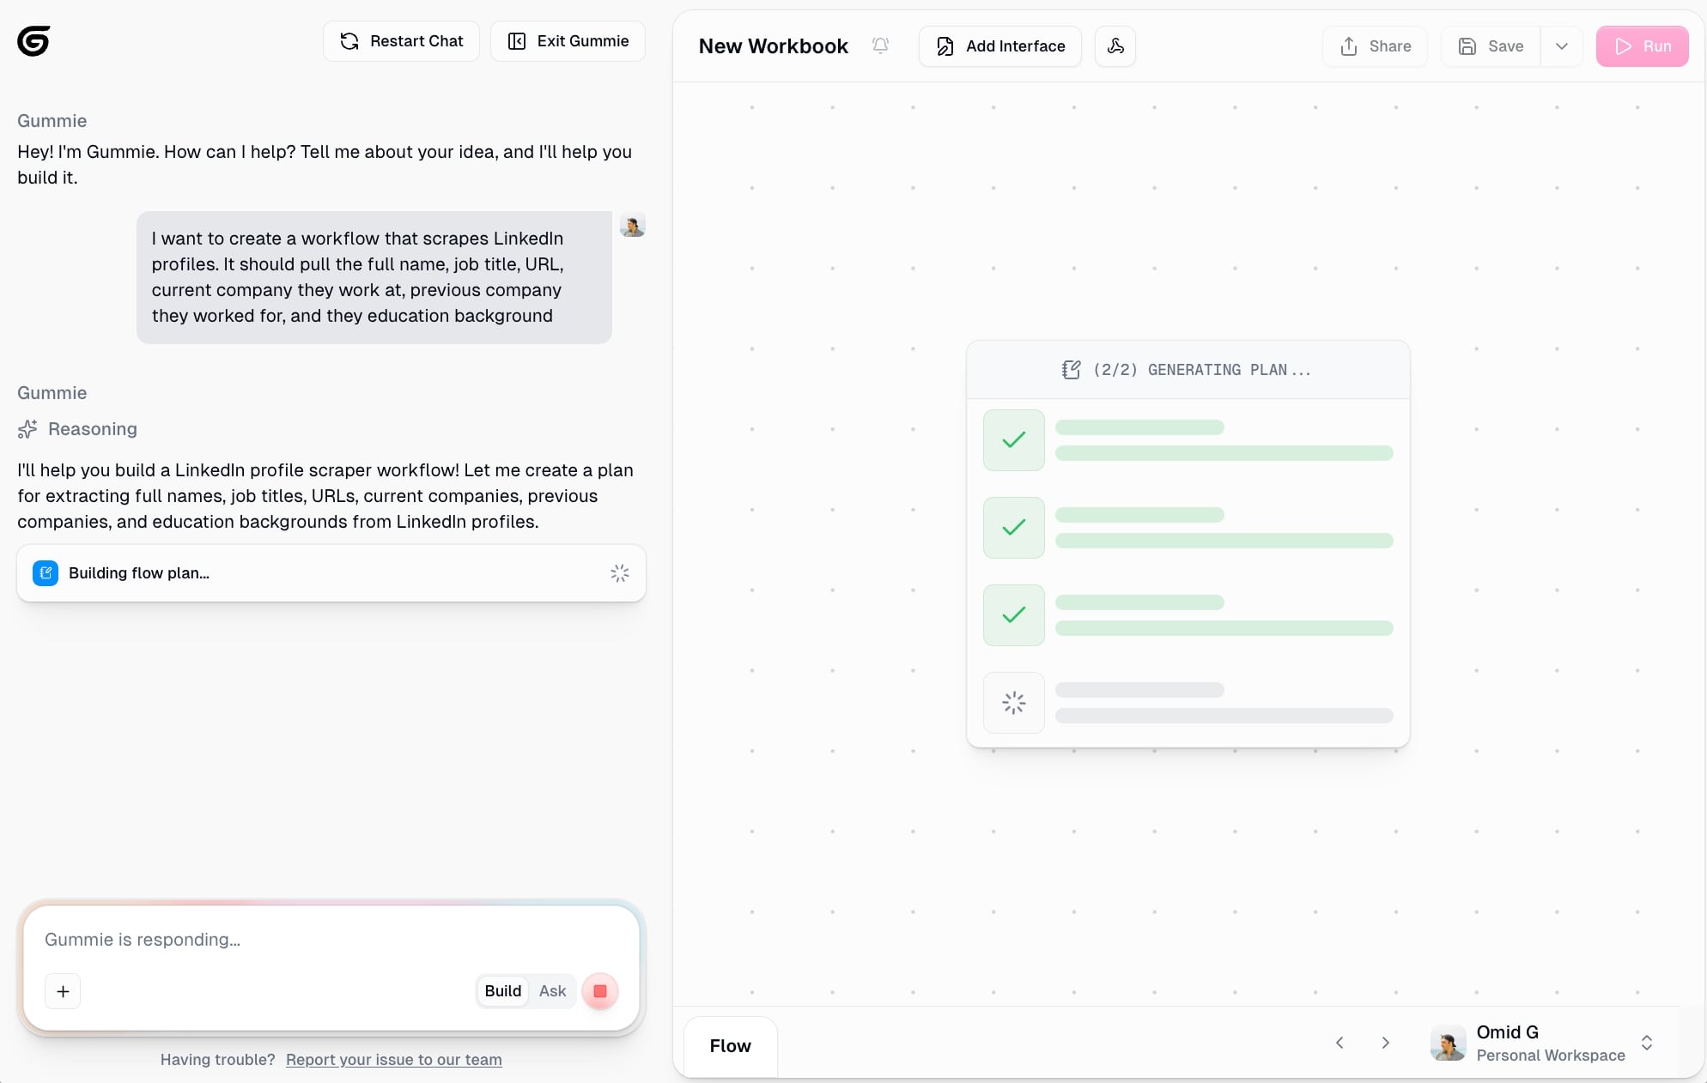Open the Personal Workspace switcher

tap(1648, 1044)
